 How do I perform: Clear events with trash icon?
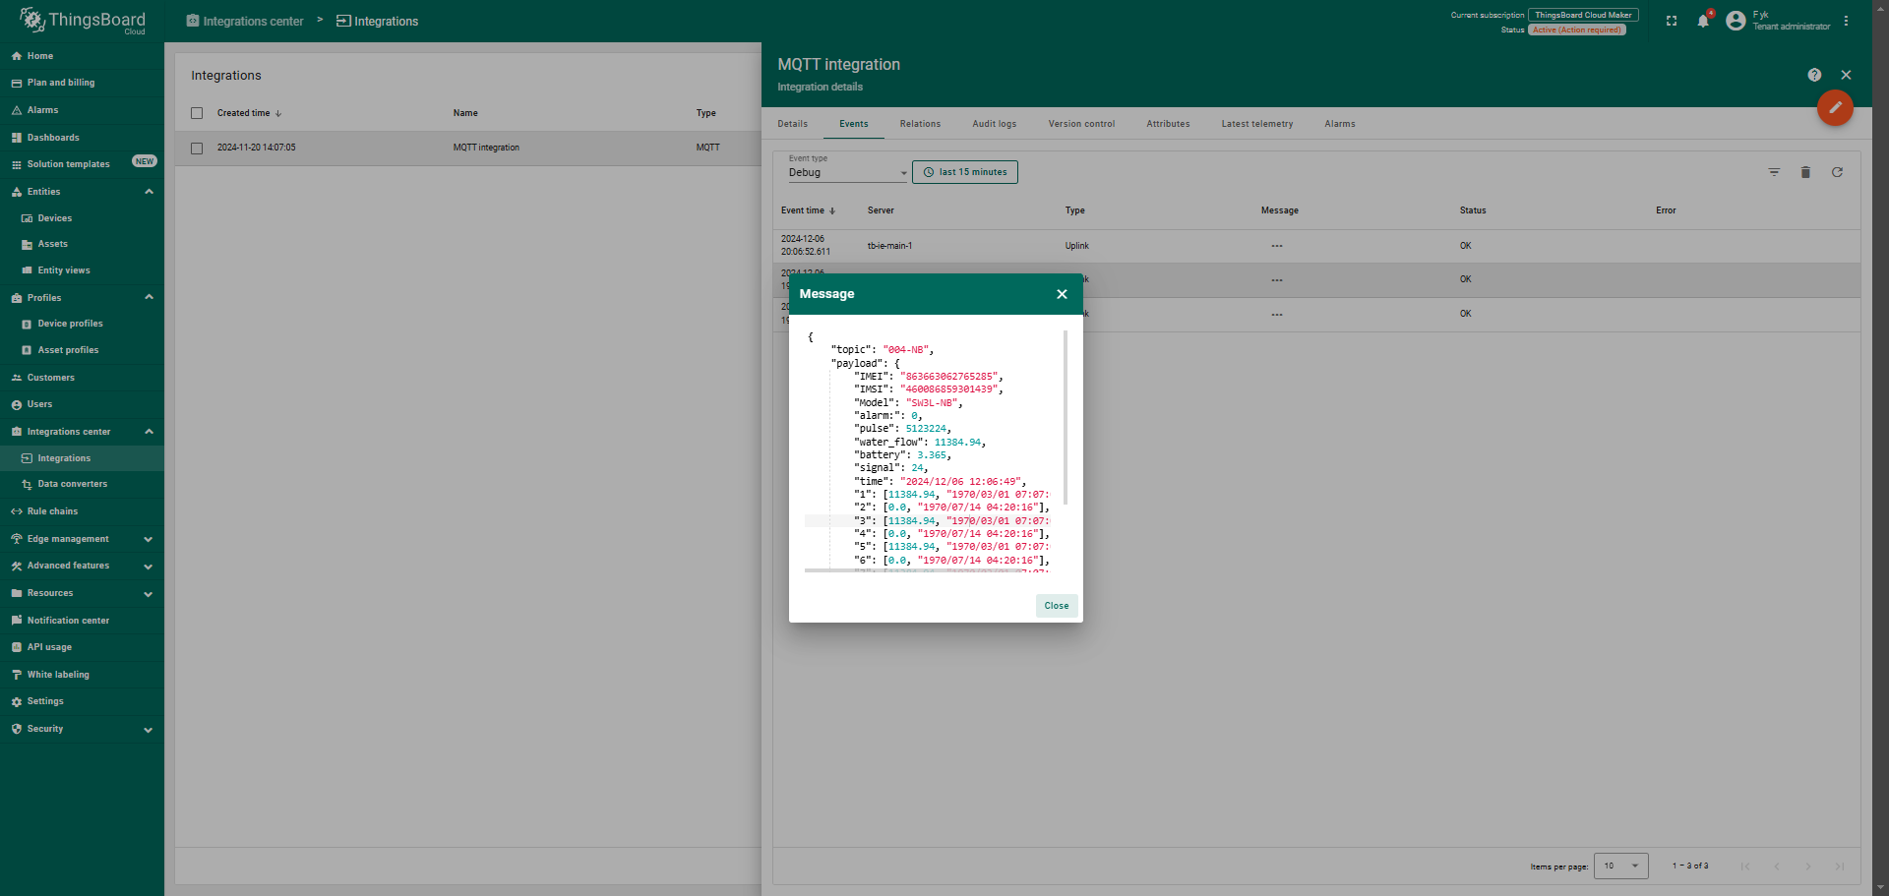(1805, 172)
